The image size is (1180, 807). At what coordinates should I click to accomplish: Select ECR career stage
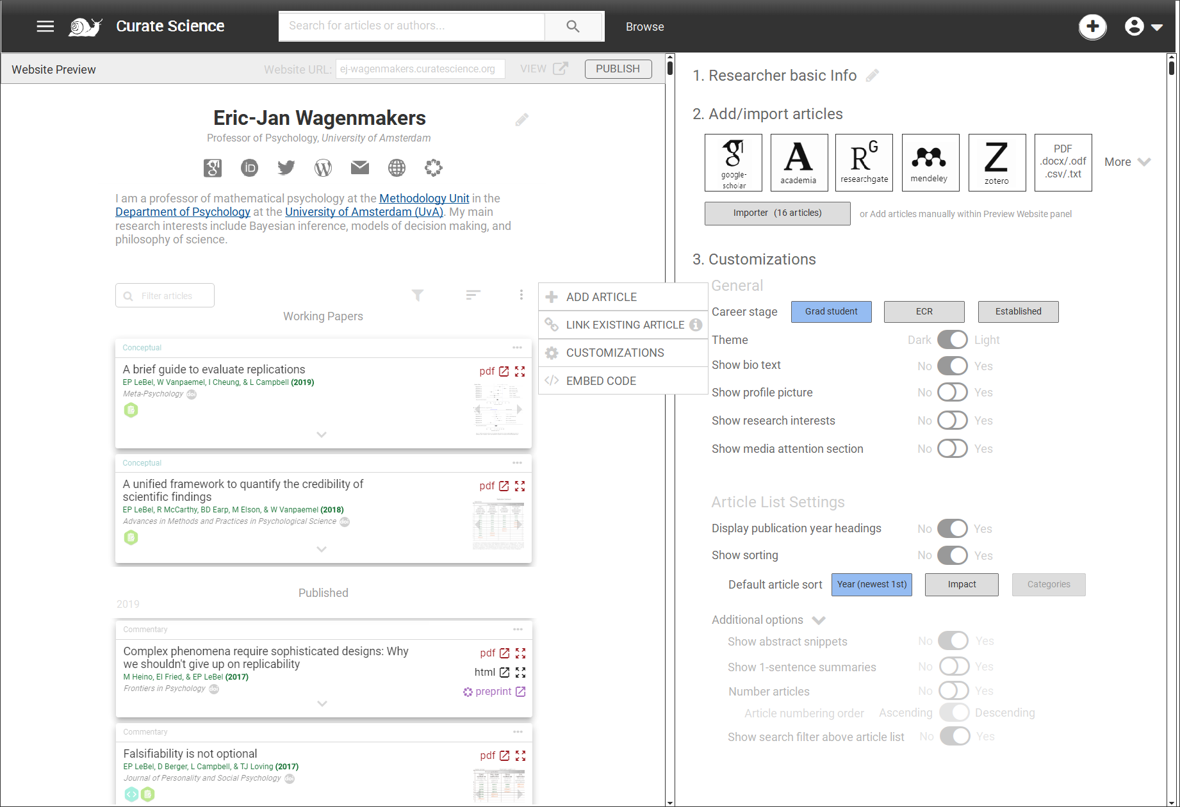click(924, 311)
